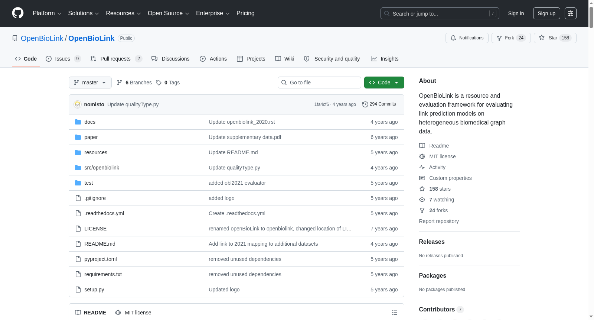Viewport: 594px width, 320px height.
Task: Open the README outline list icon
Action: tap(395, 313)
